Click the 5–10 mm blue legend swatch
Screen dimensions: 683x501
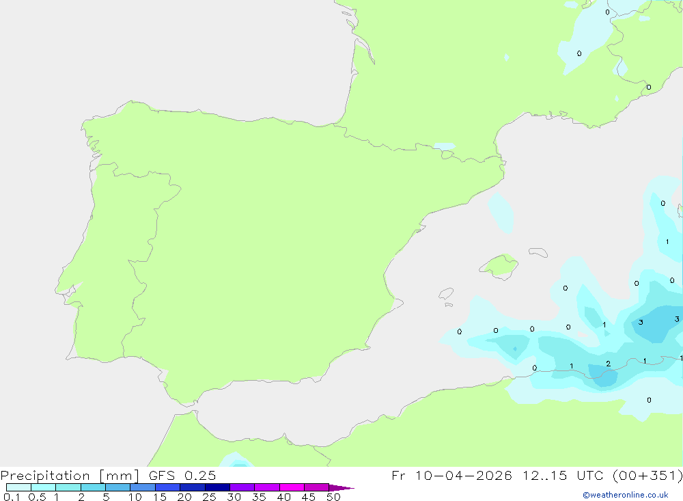click(x=118, y=487)
